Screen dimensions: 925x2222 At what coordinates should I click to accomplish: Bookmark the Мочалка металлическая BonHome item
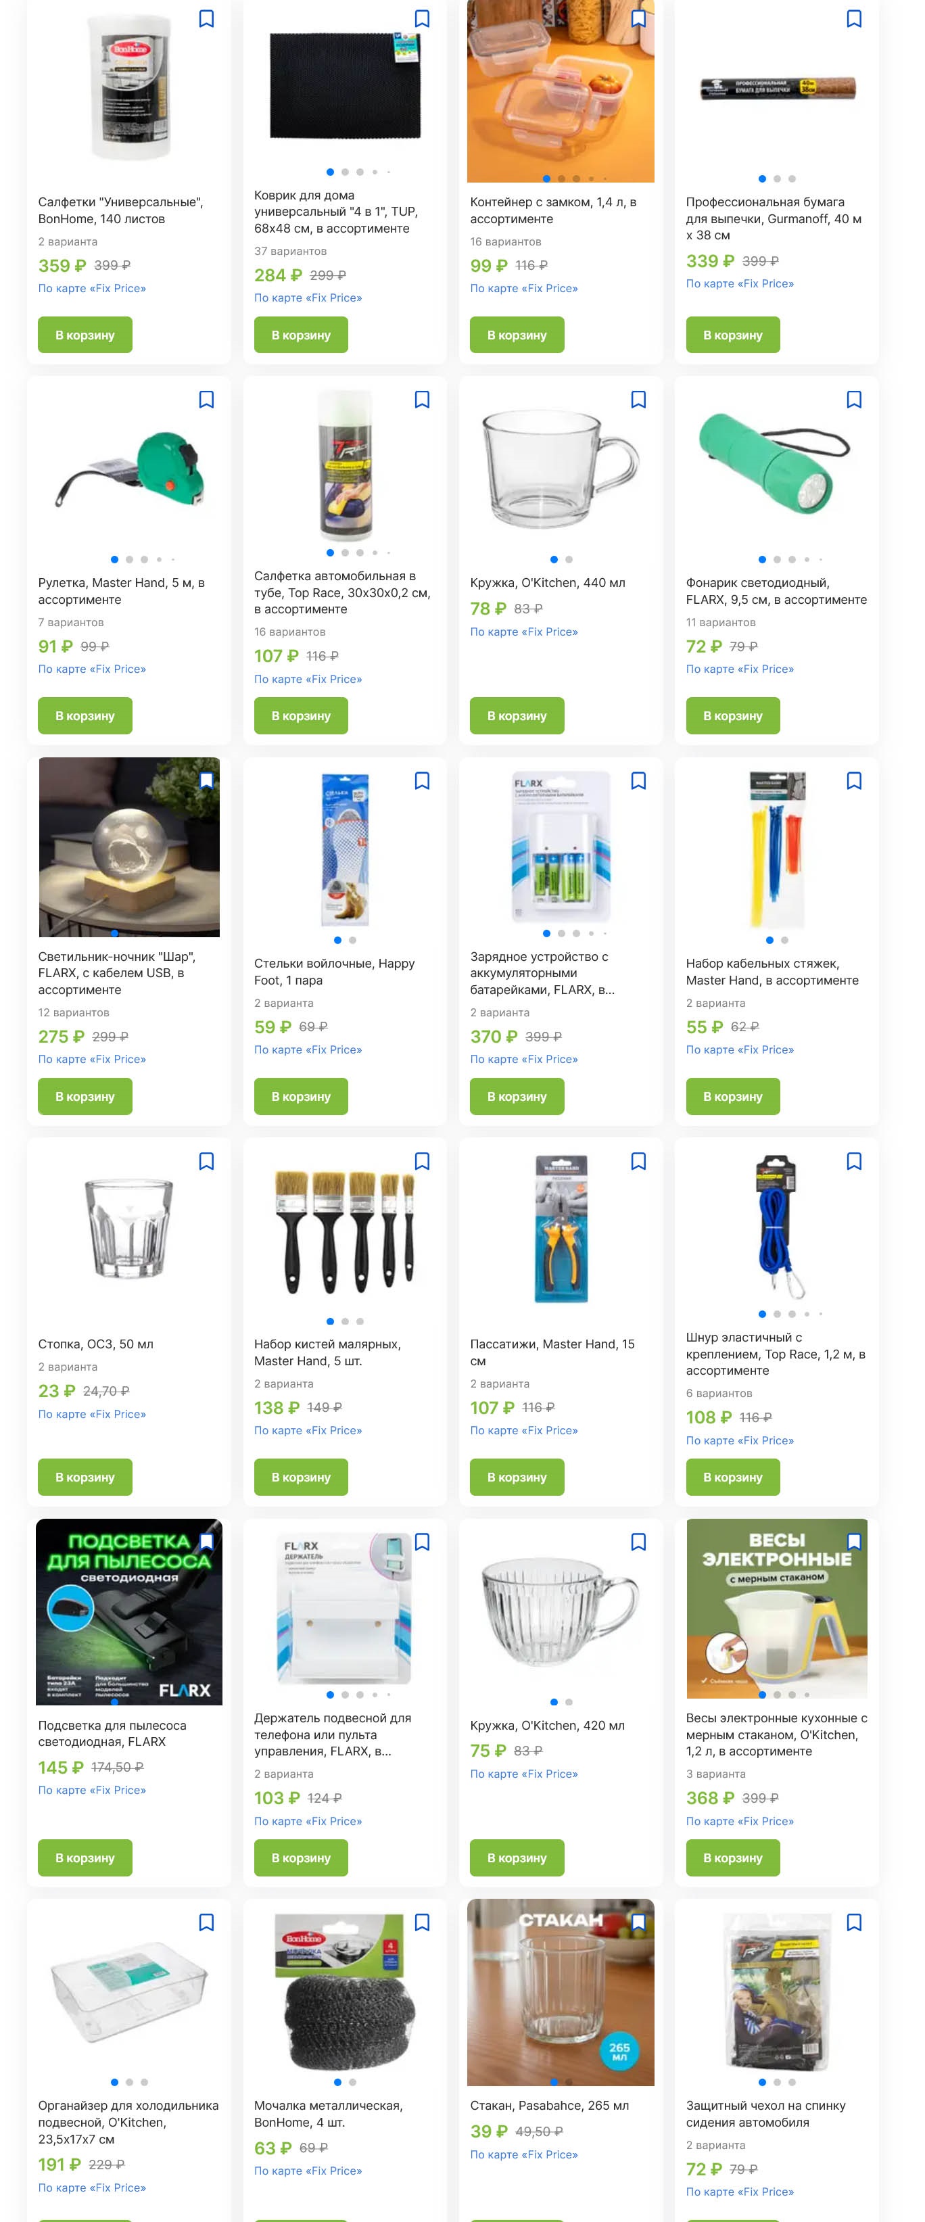pyautogui.click(x=422, y=1922)
